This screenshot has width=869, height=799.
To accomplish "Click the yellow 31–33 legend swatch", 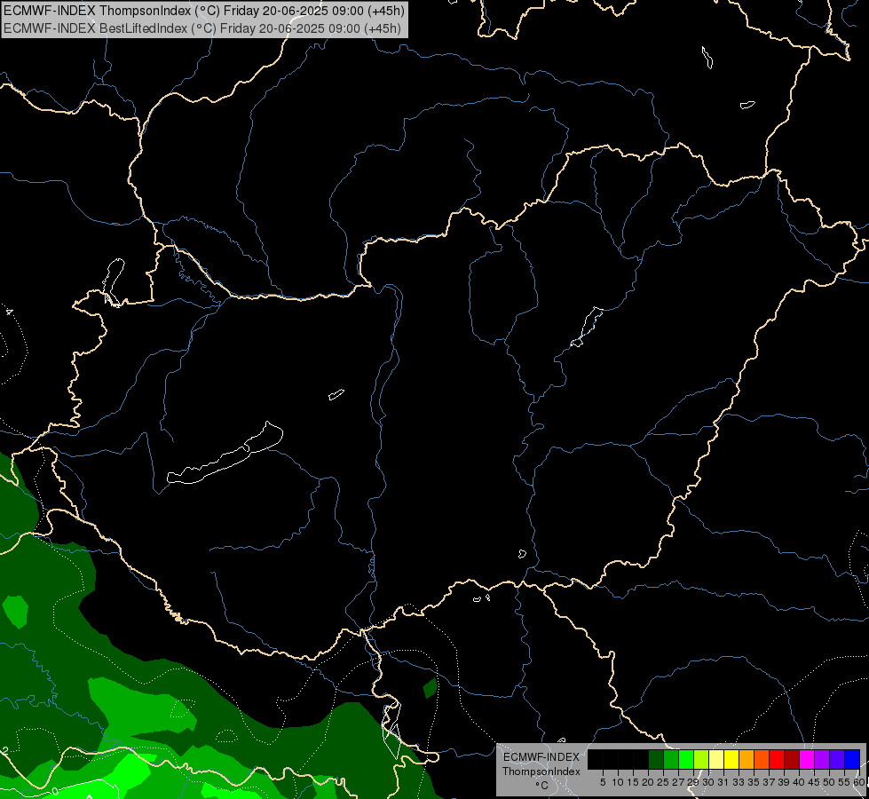I will pyautogui.click(x=731, y=759).
